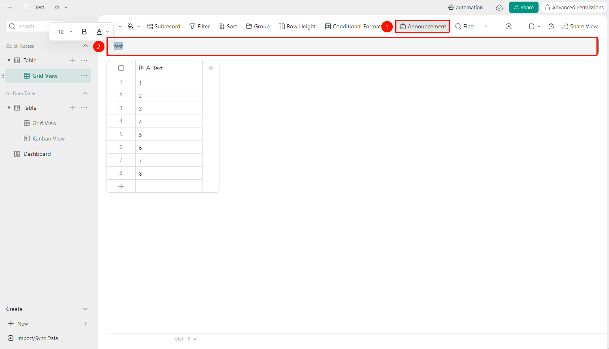Open the Group options
The width and height of the screenshot is (609, 349).
click(258, 26)
